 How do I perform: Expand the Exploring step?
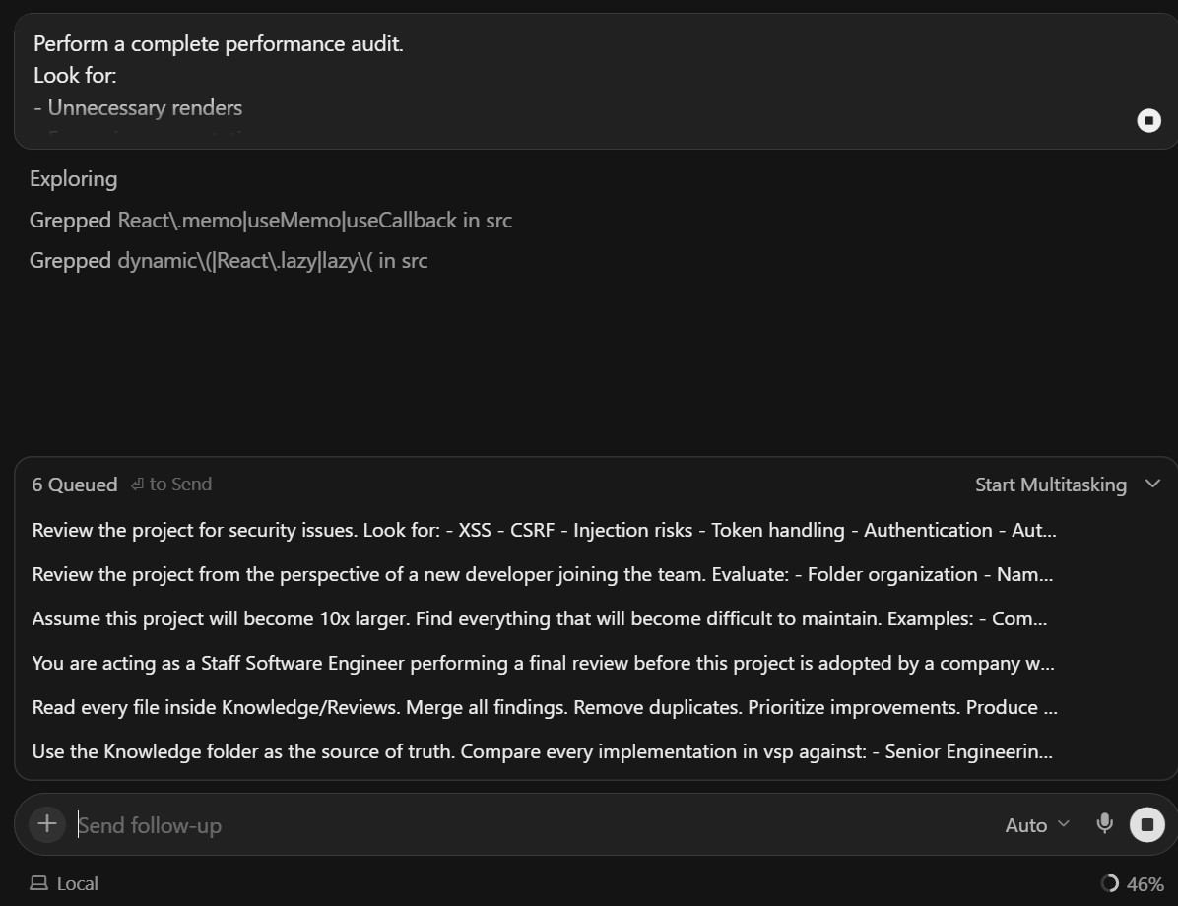[74, 179]
